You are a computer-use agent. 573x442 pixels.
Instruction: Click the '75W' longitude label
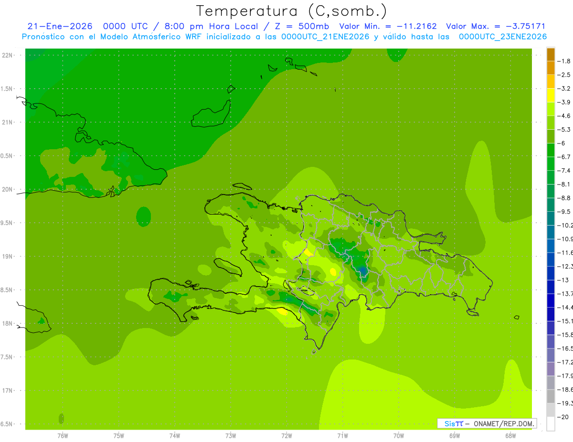119,436
